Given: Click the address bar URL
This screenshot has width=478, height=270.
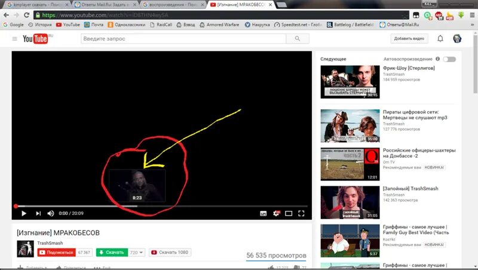Looking at the screenshot, I should (105, 15).
